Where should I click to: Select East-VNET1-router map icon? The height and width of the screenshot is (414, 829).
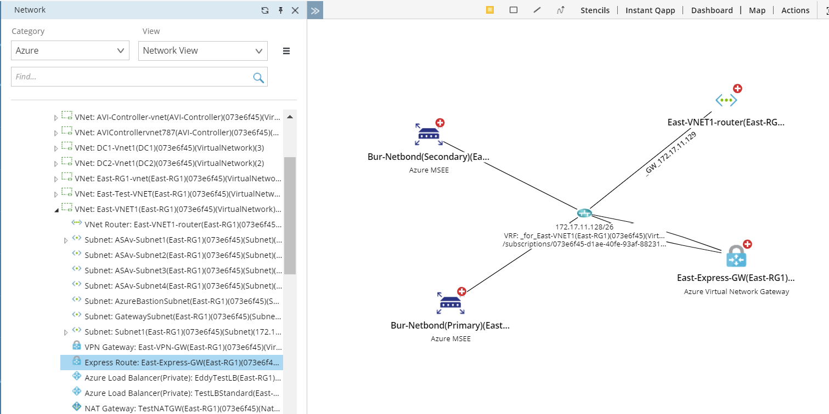(726, 100)
